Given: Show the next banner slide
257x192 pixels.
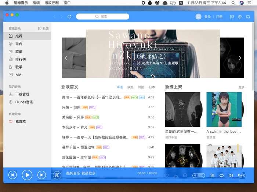Looking at the screenshot, I should pos(240,58).
